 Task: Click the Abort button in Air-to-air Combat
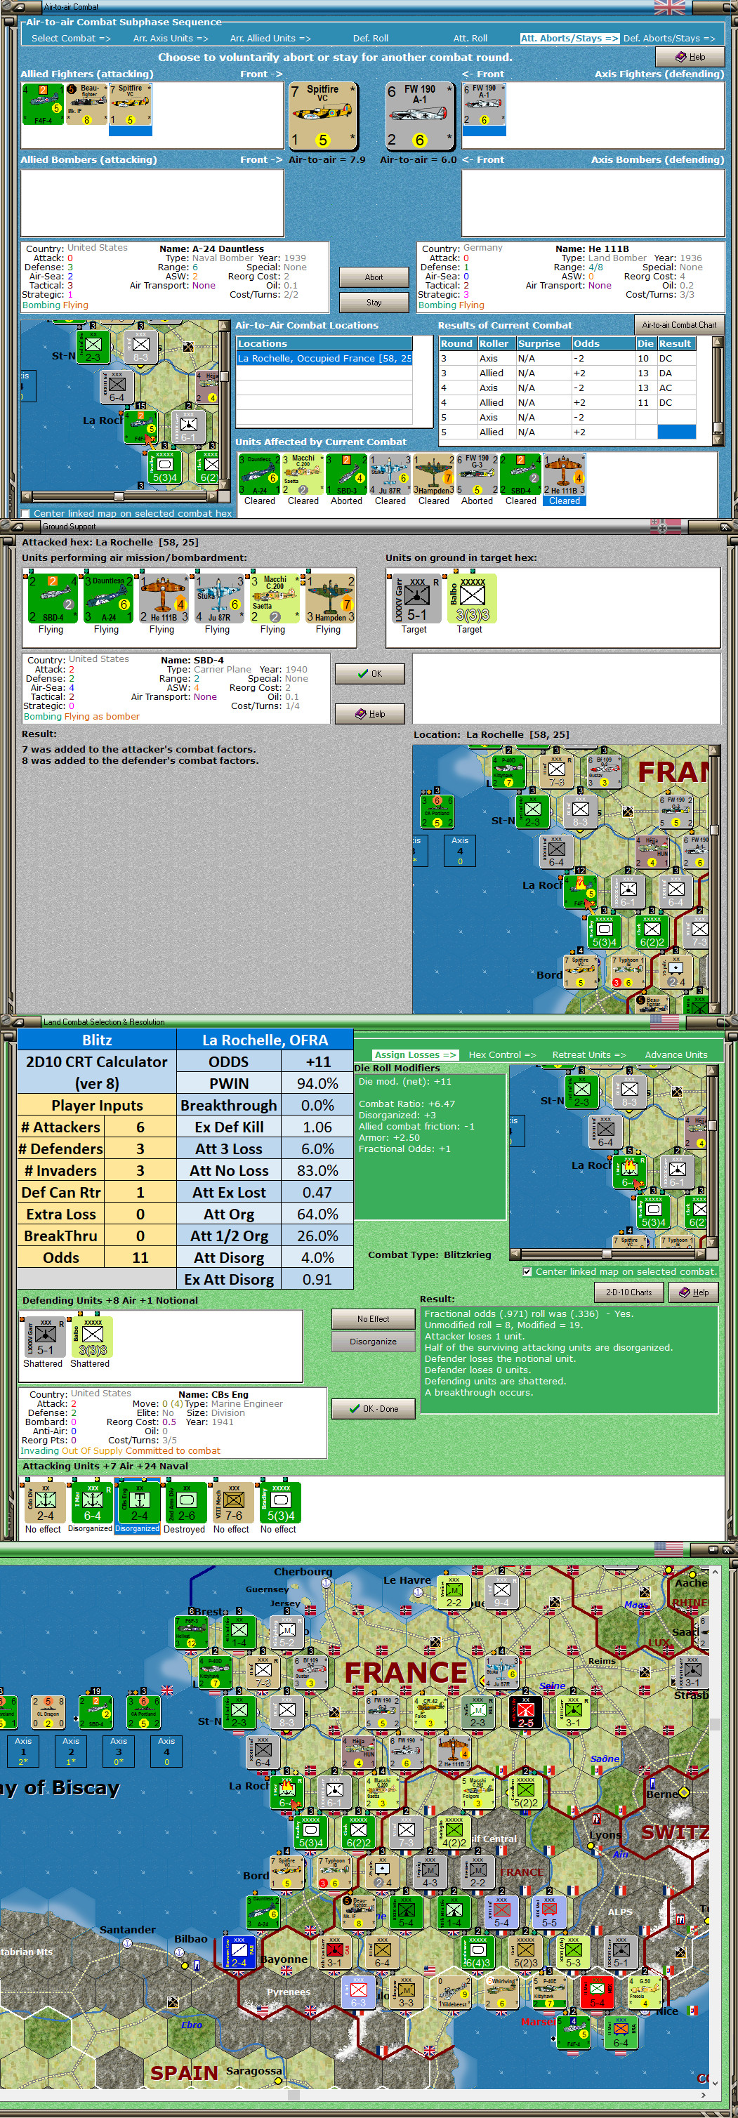click(x=374, y=277)
